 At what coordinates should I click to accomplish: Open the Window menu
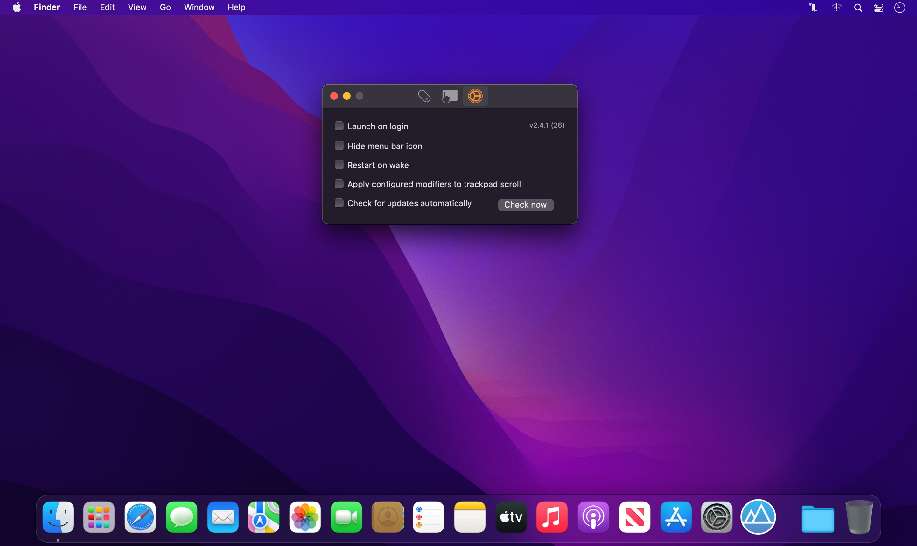point(199,7)
